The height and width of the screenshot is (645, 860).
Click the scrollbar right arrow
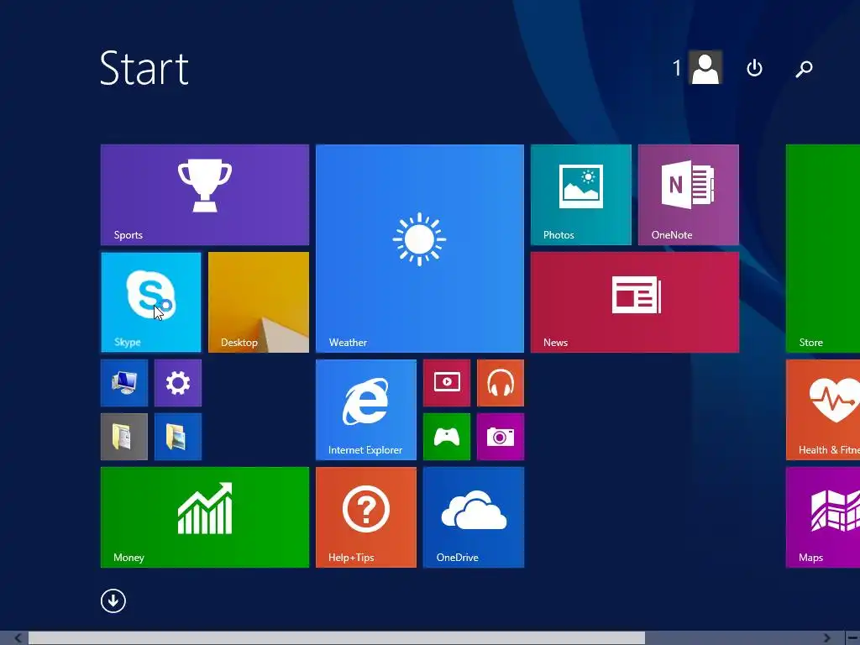(x=827, y=638)
